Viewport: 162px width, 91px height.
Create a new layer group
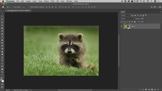(x=152, y=89)
